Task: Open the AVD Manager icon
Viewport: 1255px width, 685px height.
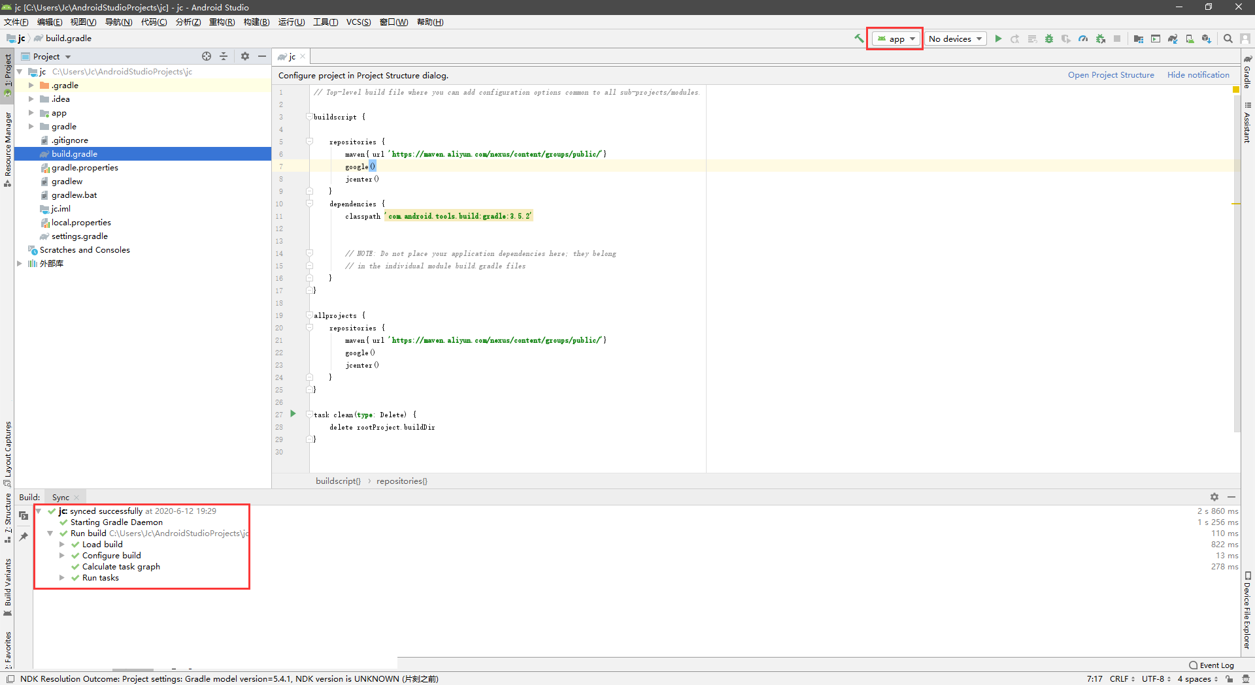Action: click(x=1190, y=39)
